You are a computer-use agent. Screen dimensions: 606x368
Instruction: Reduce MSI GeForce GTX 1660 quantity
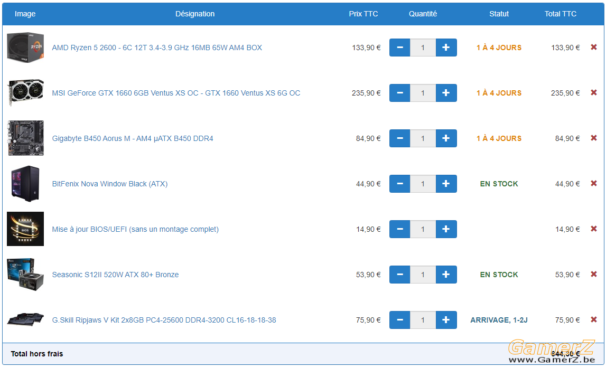click(x=400, y=93)
